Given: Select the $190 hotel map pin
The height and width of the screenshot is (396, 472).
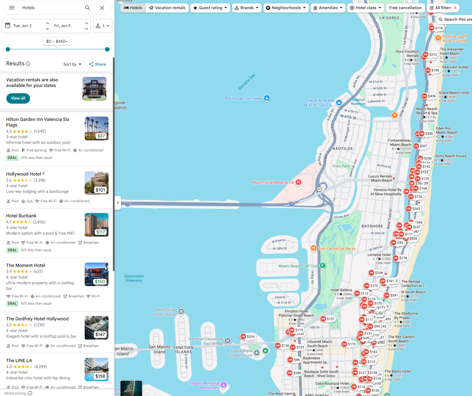Looking at the screenshot, I should click(x=432, y=70).
